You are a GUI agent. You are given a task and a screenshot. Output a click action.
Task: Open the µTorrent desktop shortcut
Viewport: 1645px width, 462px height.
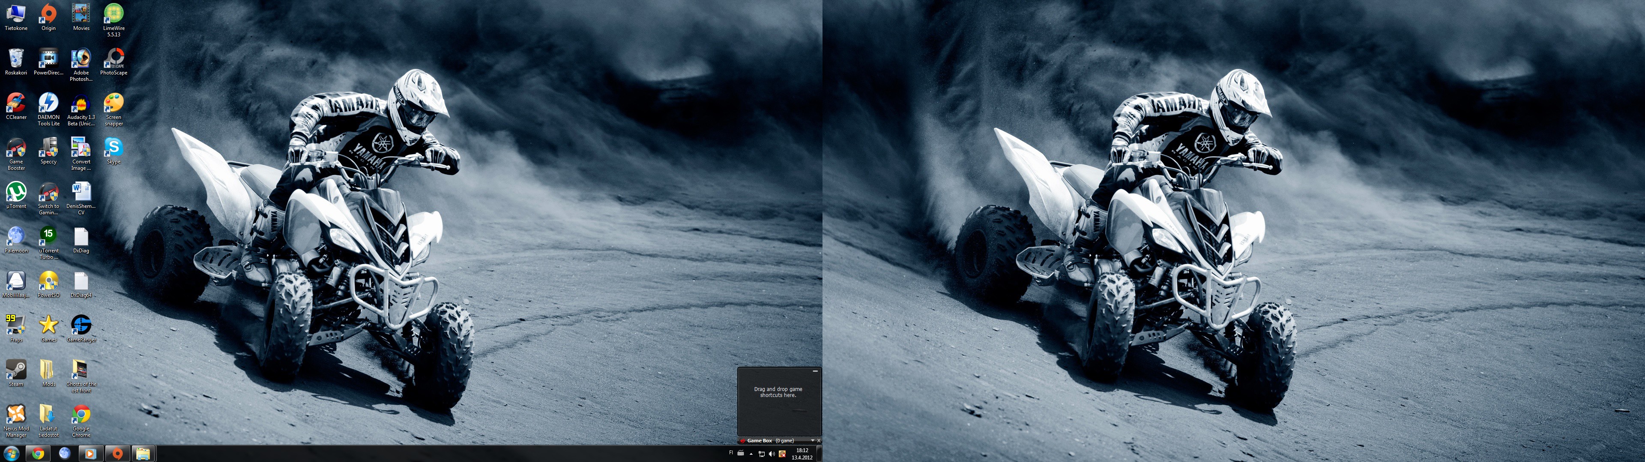16,192
